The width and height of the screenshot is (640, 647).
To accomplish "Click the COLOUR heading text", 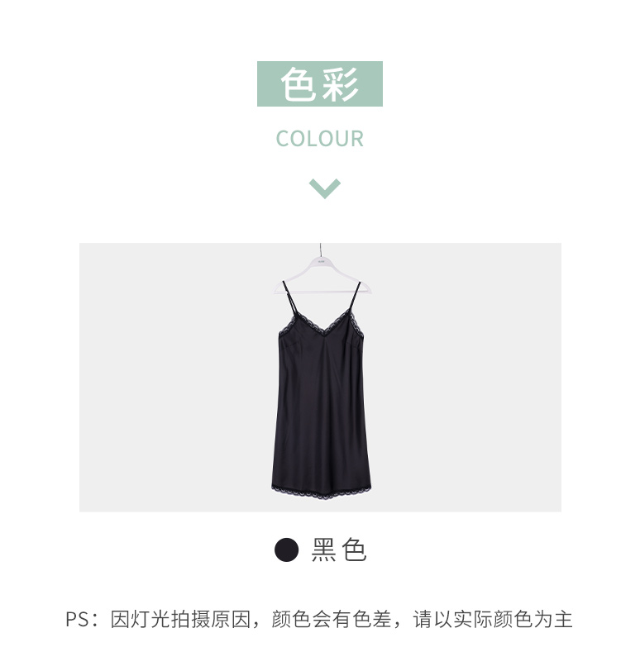I will (x=320, y=139).
